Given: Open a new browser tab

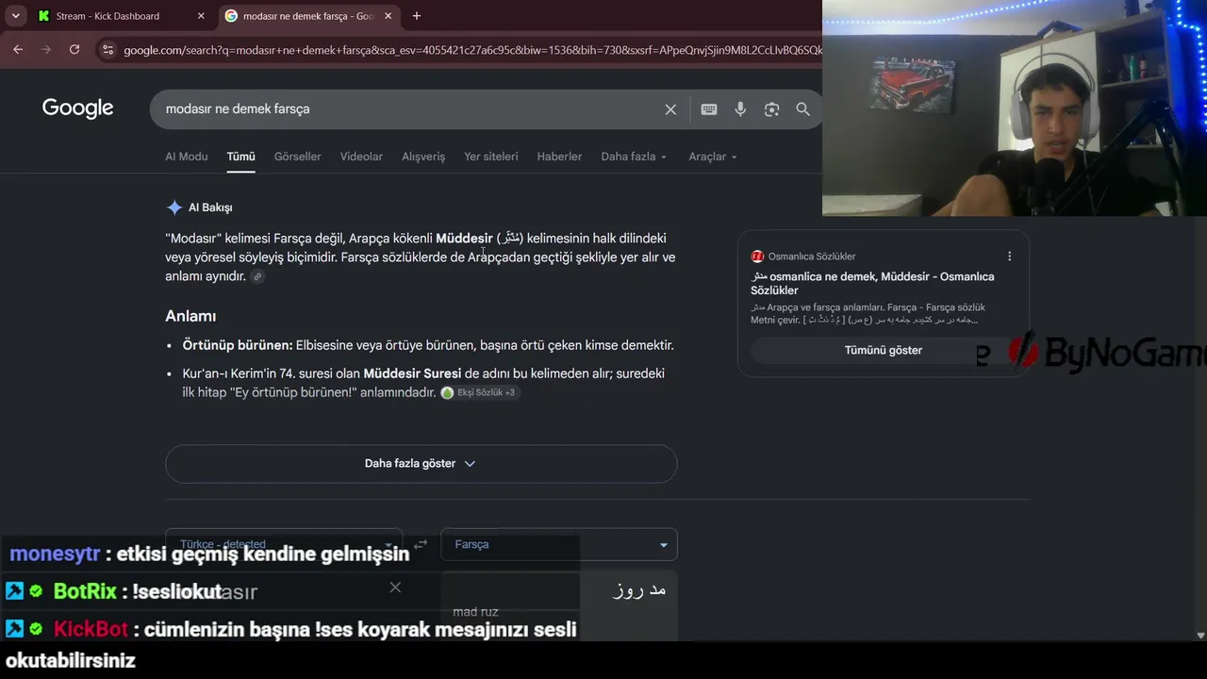Looking at the screenshot, I should 416,16.
